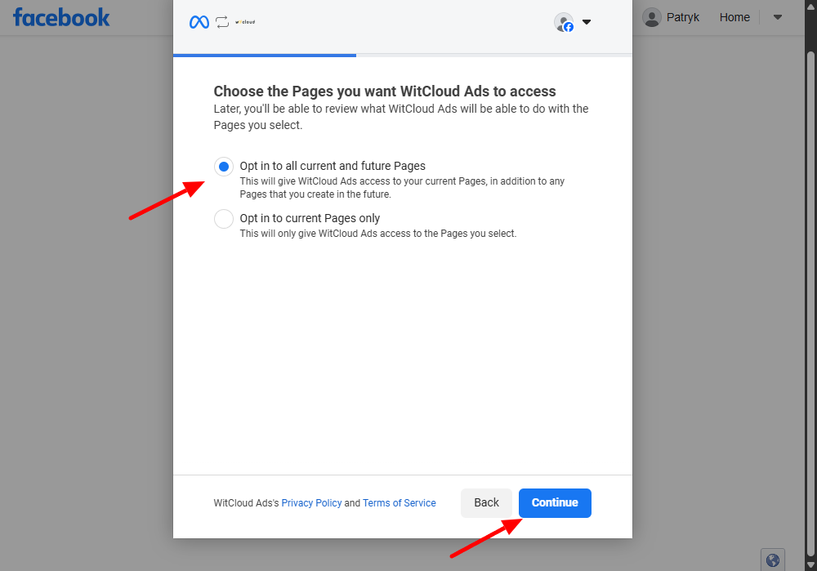Select 'Opt in to current Pages only'
Screen dimensions: 817x571
coord(224,219)
